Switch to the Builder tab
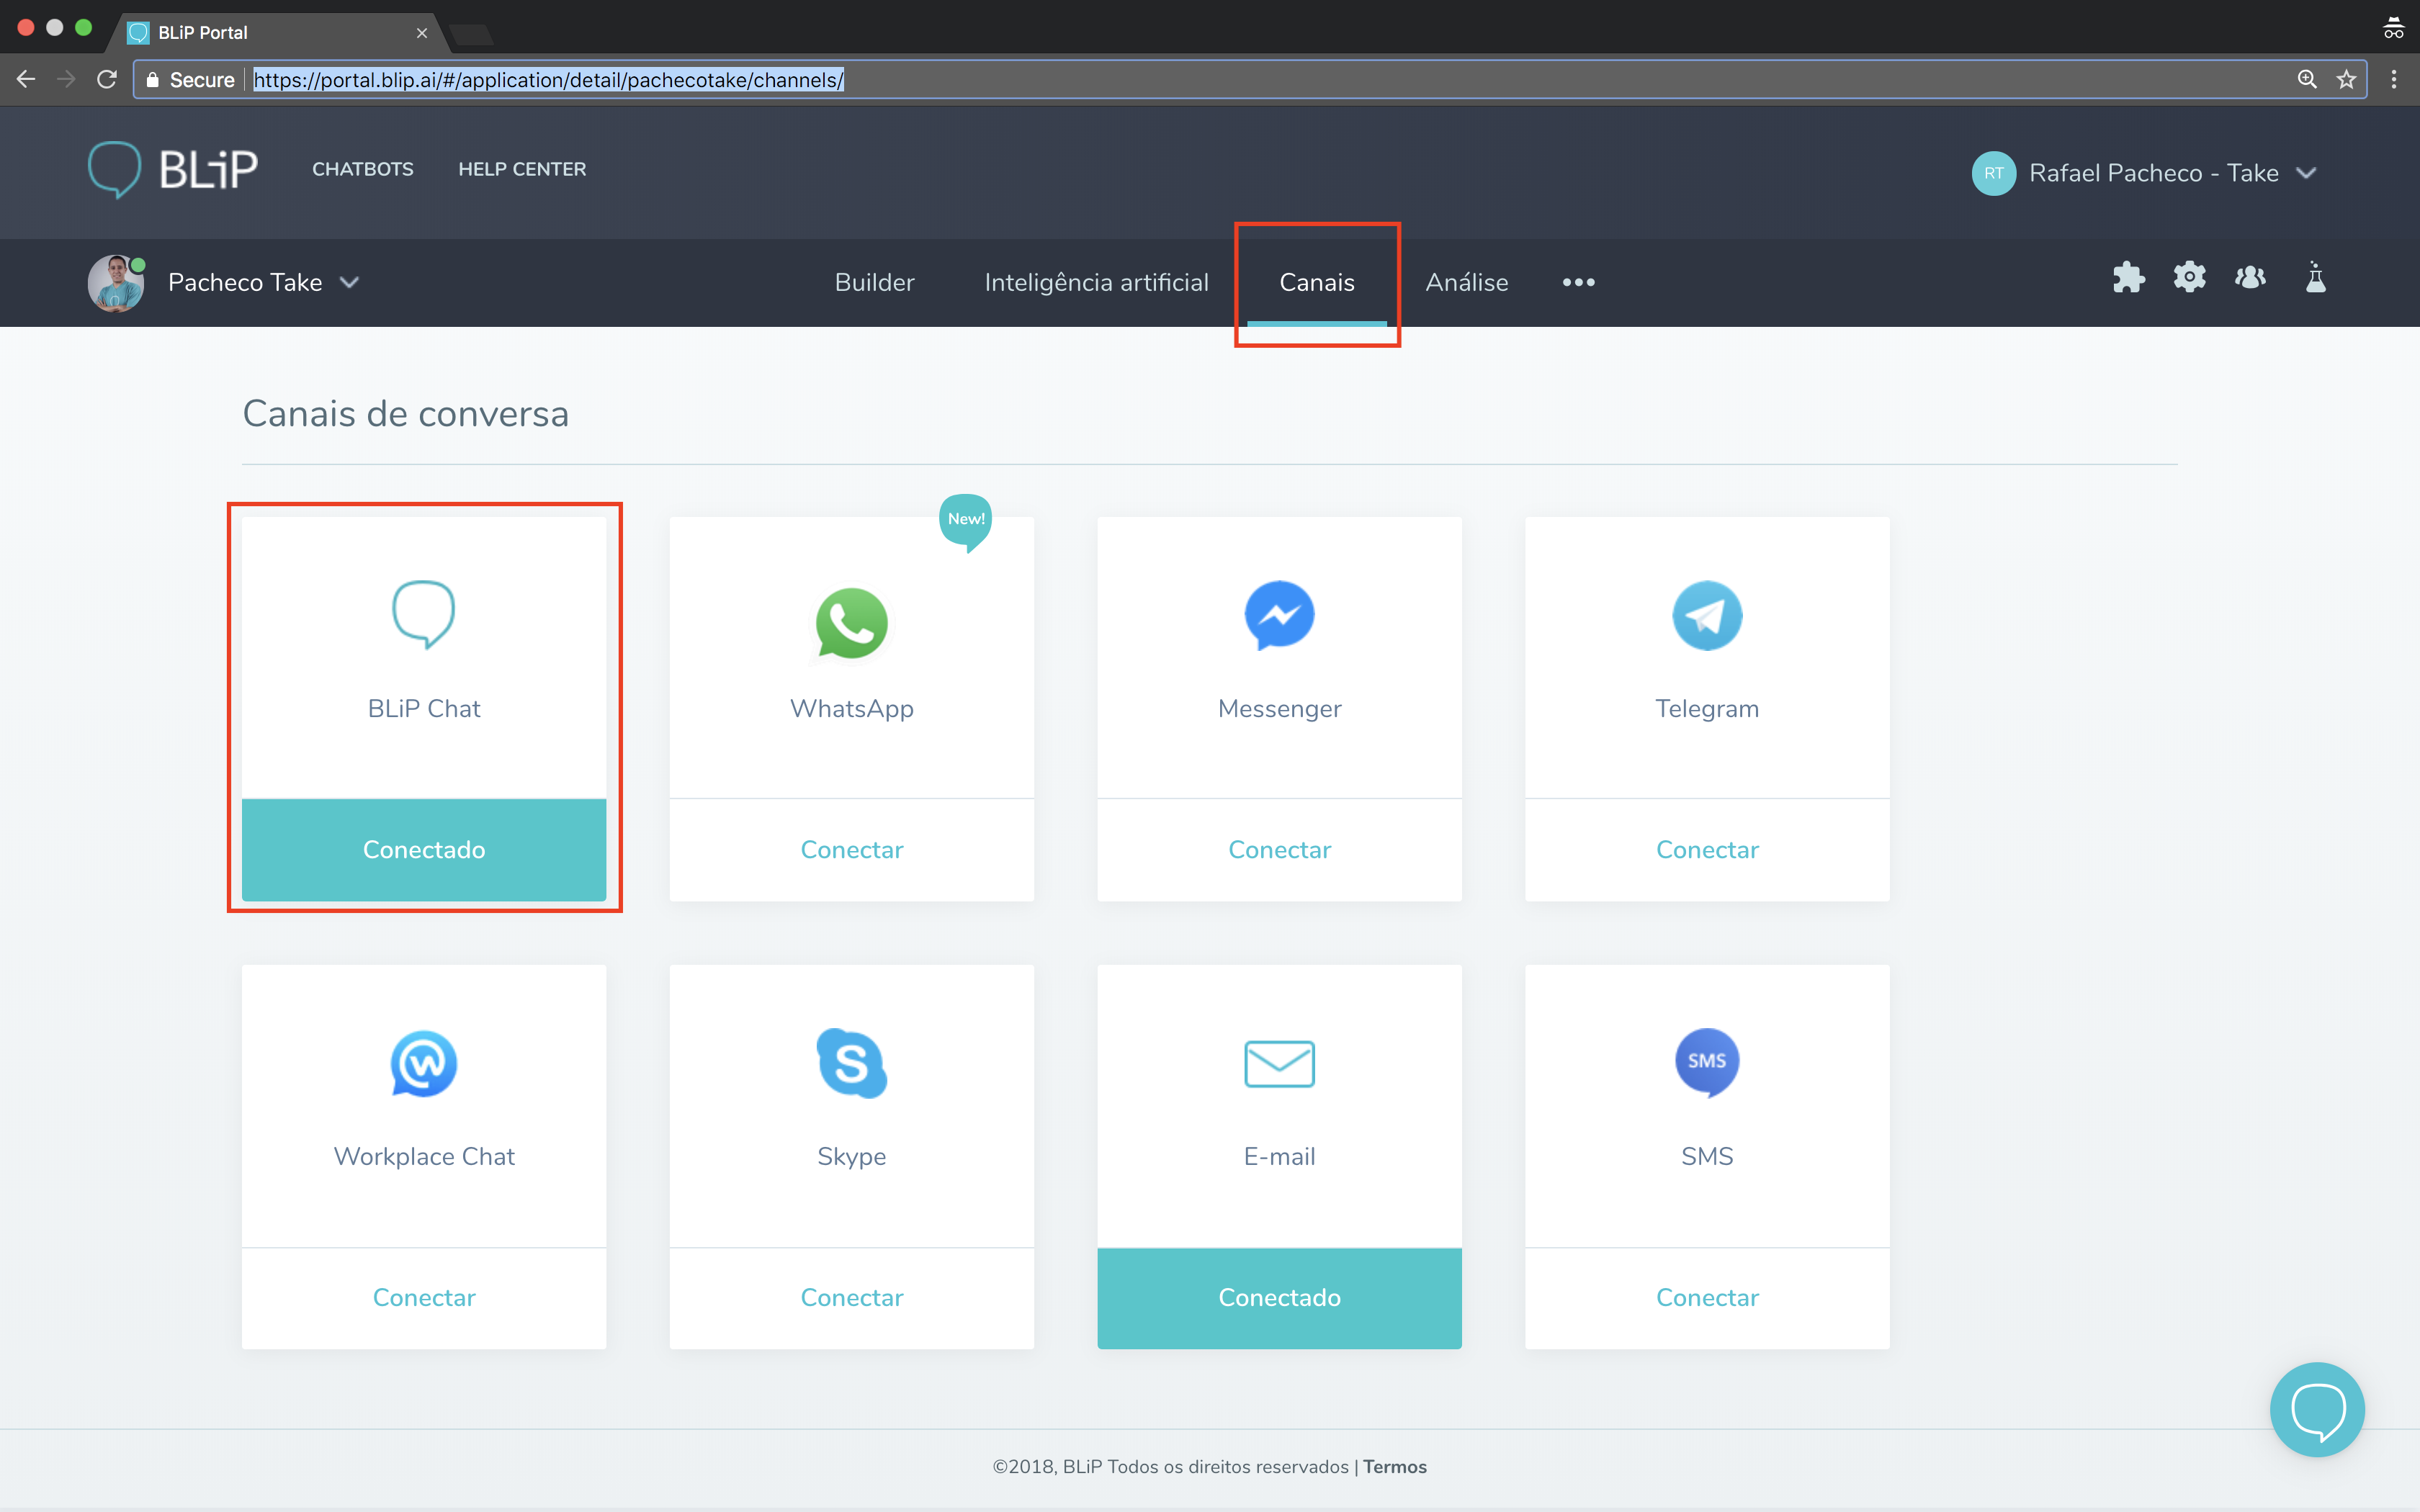Image resolution: width=2420 pixels, height=1512 pixels. 875,283
